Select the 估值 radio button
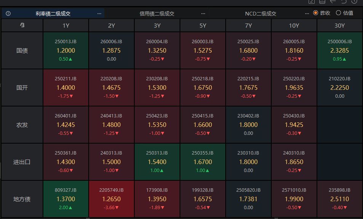 pyautogui.click(x=338, y=13)
